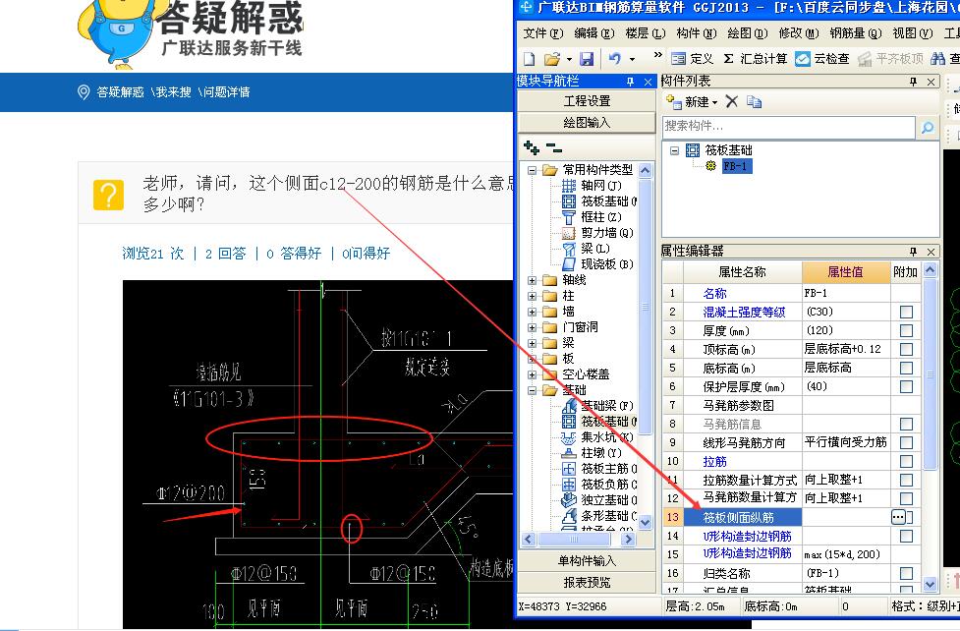Screen dimensions: 960x631
Task: Click the 云检查 cloud check button
Action: [x=822, y=59]
